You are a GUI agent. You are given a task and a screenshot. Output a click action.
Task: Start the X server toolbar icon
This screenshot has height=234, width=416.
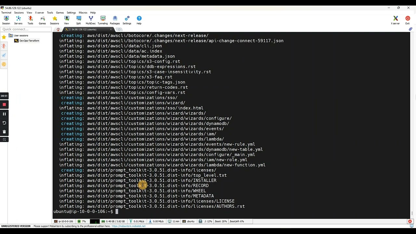(395, 20)
